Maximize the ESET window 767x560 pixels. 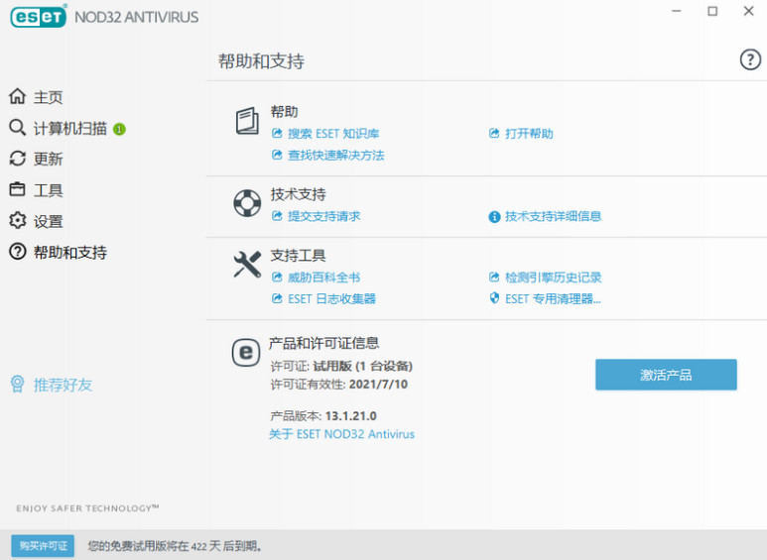point(712,11)
